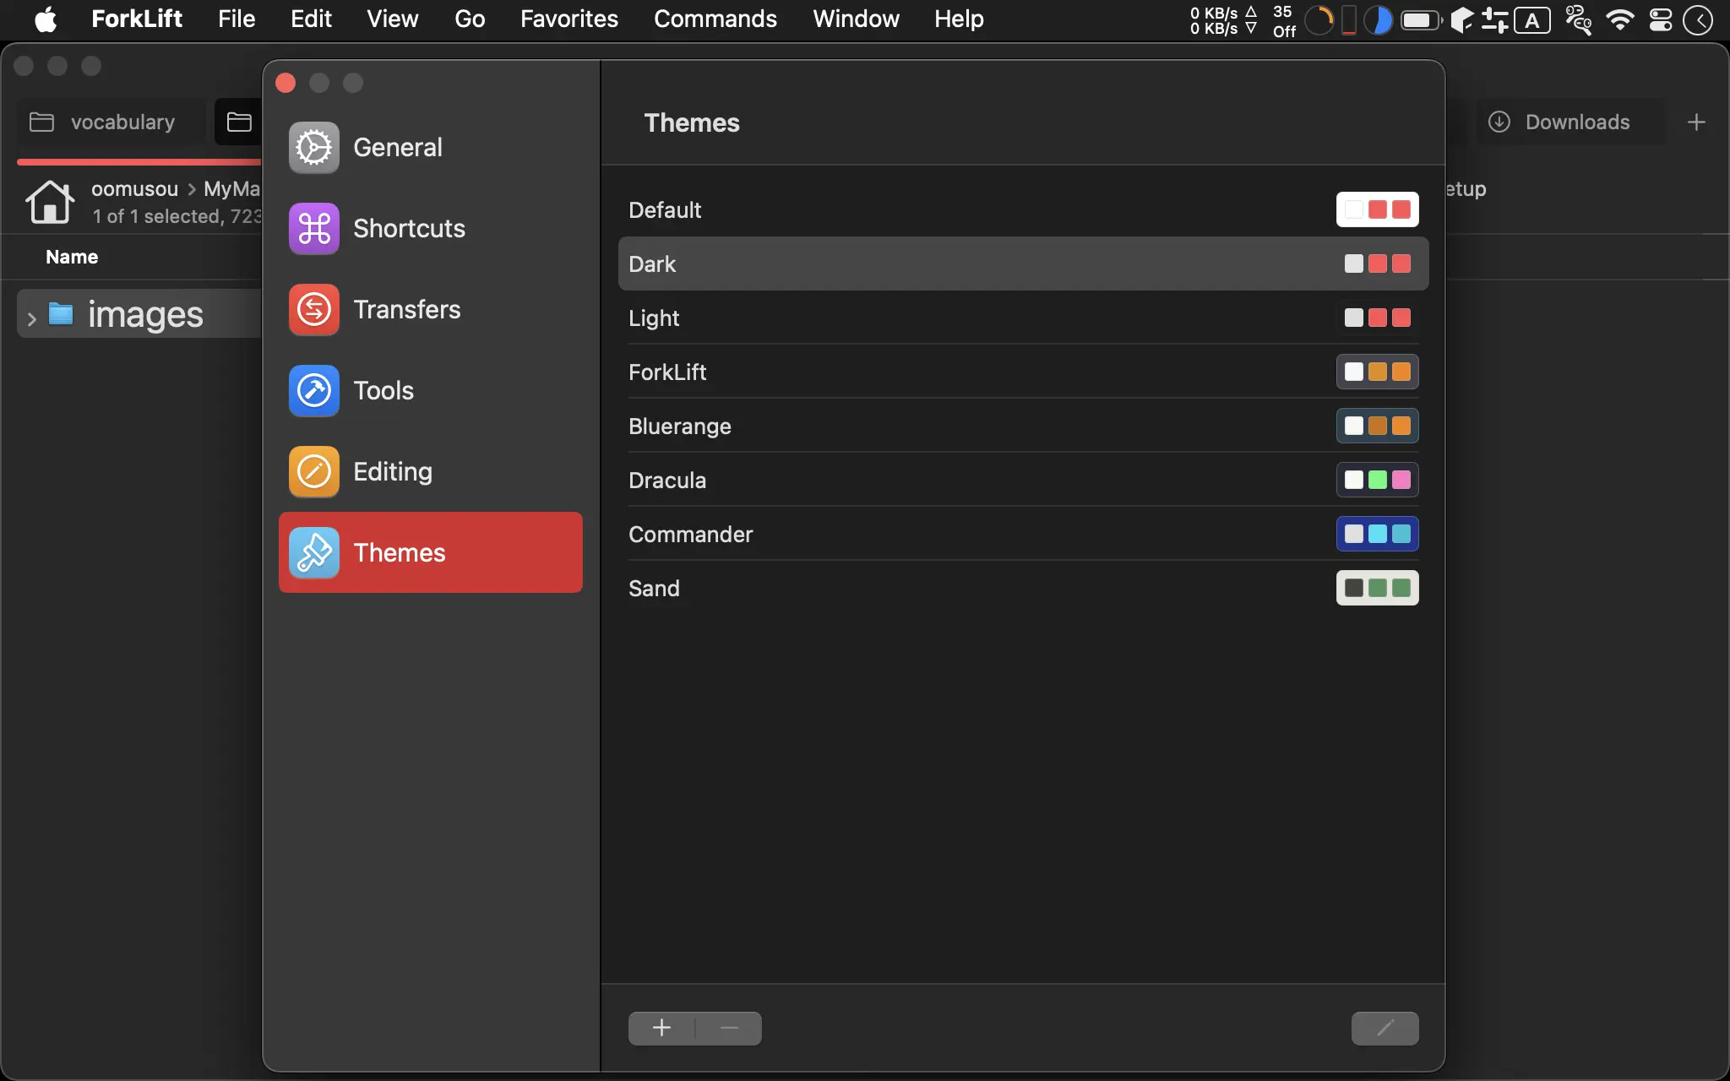Open the View menu
The height and width of the screenshot is (1081, 1730).
point(392,19)
